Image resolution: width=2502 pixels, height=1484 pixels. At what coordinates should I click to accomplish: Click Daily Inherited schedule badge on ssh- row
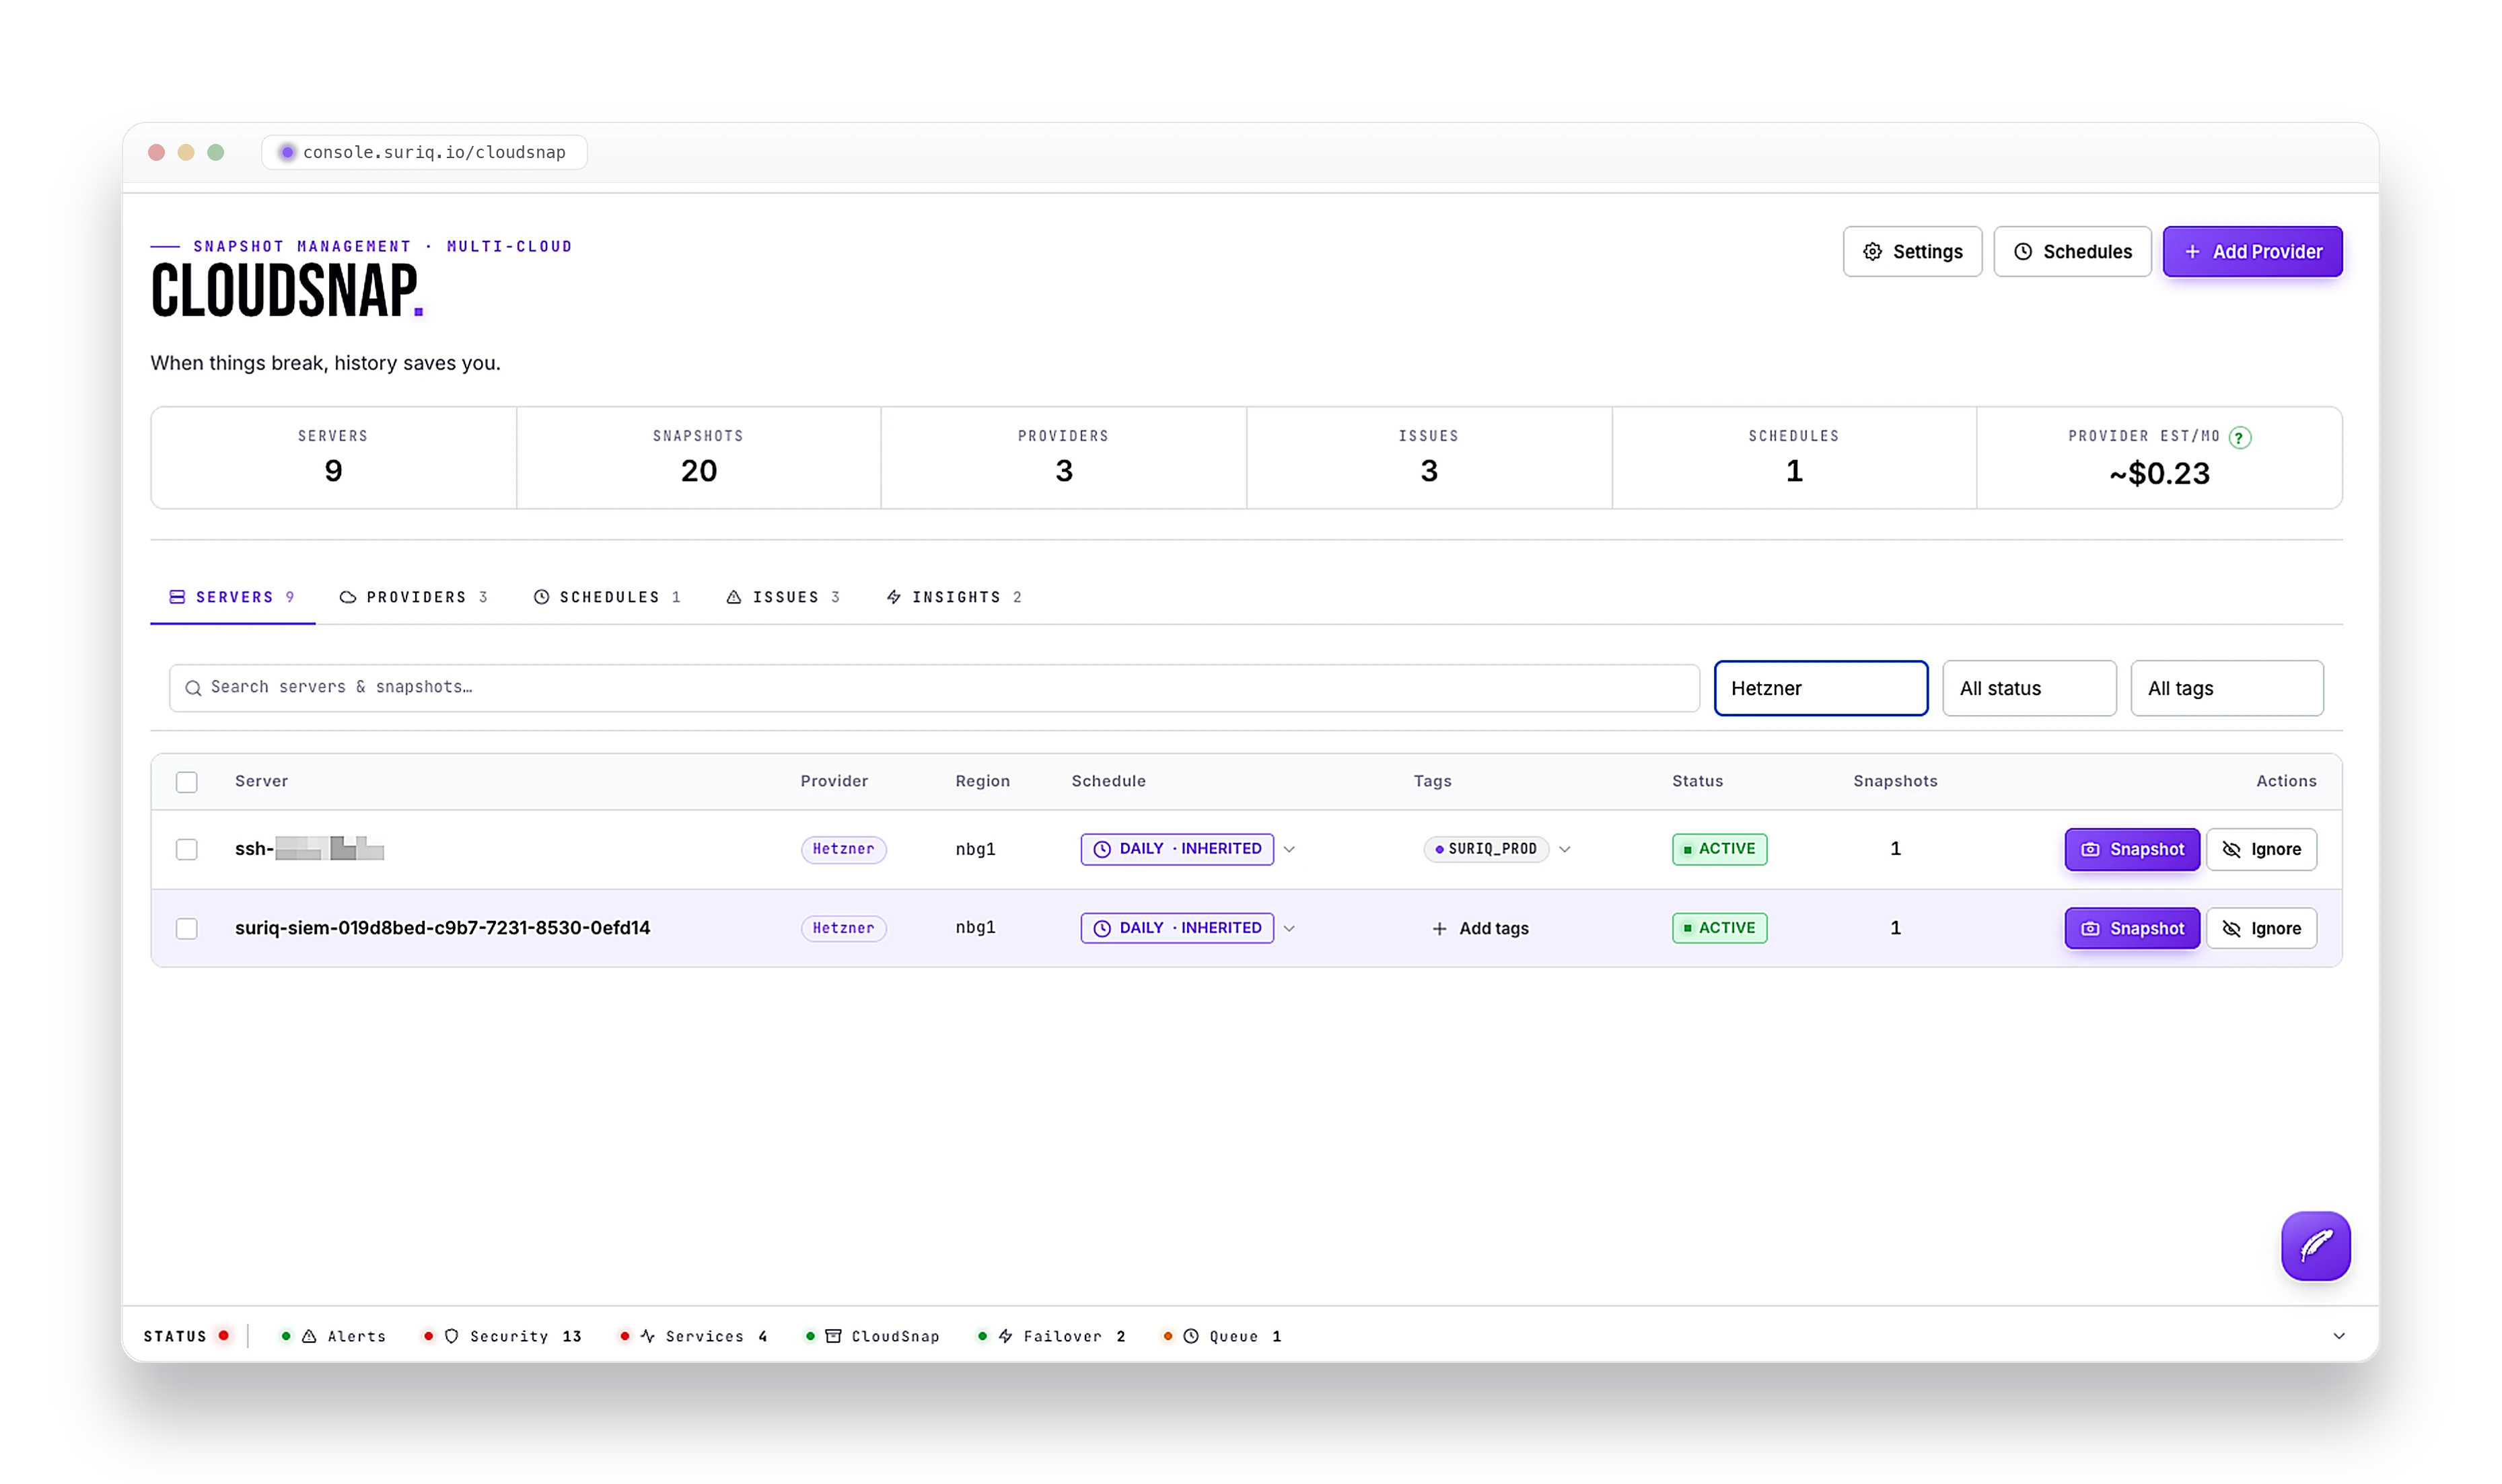(1176, 849)
